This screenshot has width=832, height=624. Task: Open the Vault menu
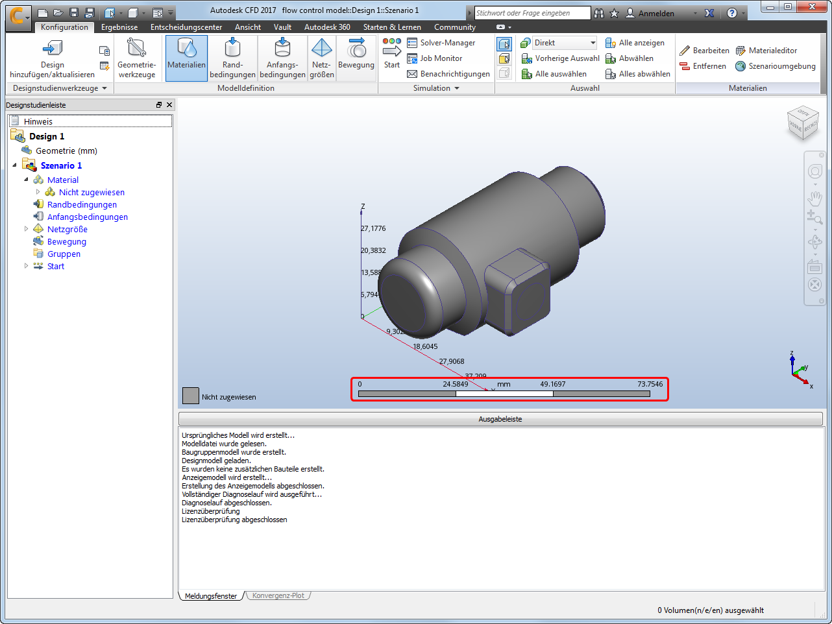pyautogui.click(x=282, y=27)
